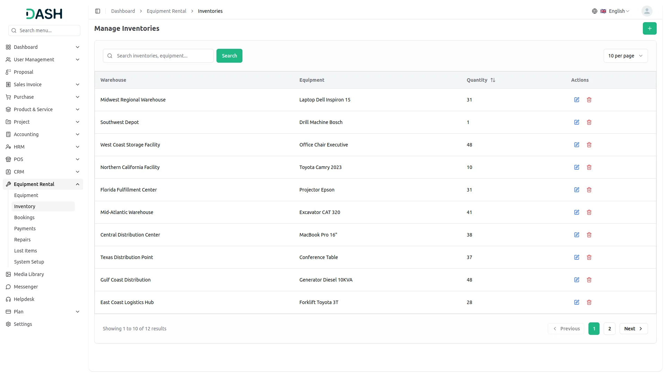Toggle the sidebar panel icon
The width and height of the screenshot is (665, 374).
98,11
